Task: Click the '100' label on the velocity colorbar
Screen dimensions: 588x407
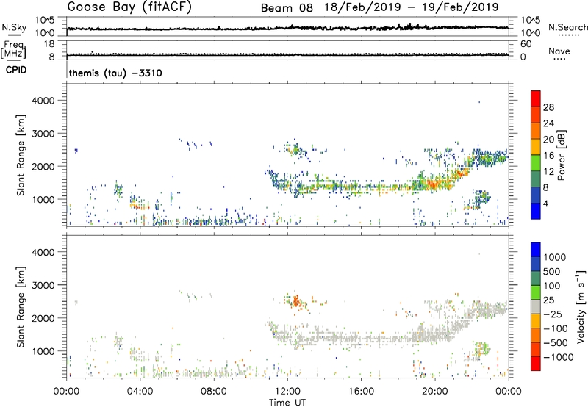Action: (552, 286)
